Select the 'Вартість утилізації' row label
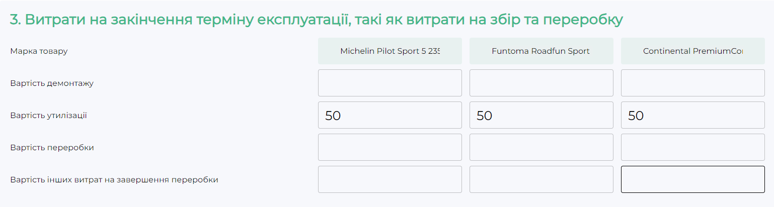 pyautogui.click(x=48, y=116)
